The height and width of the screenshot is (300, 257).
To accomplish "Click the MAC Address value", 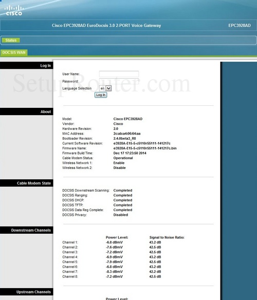I will click(x=127, y=134).
